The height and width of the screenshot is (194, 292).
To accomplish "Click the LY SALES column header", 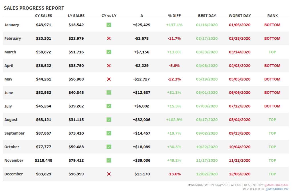I will (76, 16).
